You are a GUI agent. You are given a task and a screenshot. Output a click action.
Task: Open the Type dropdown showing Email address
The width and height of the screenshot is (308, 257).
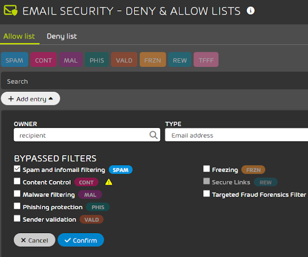point(236,135)
